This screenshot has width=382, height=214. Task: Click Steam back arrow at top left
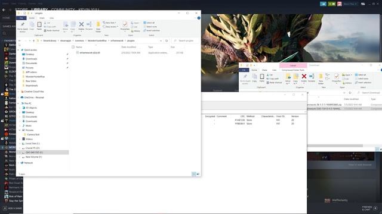click(4, 10)
